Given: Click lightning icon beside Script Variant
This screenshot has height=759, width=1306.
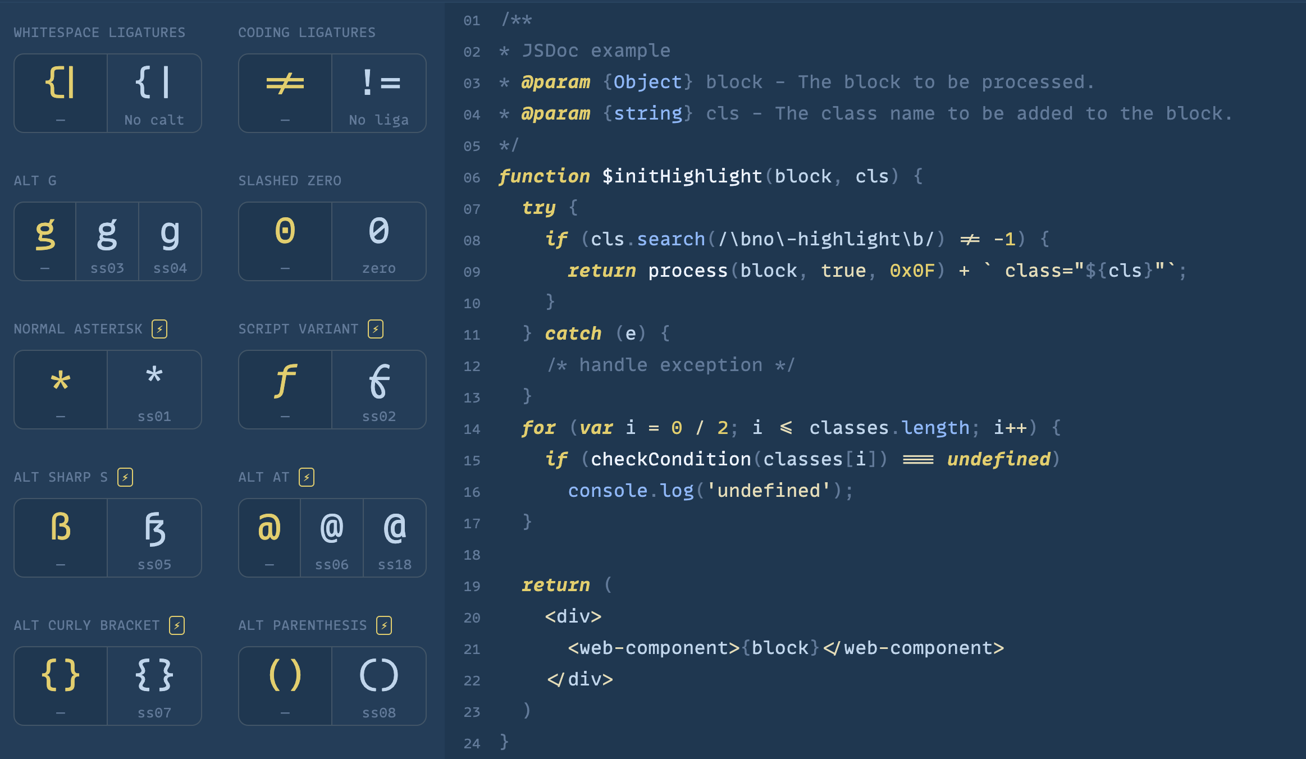Looking at the screenshot, I should pos(376,329).
